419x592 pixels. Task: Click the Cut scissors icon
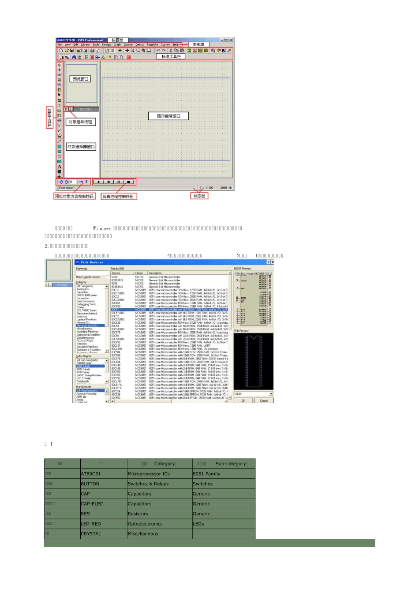point(171,50)
